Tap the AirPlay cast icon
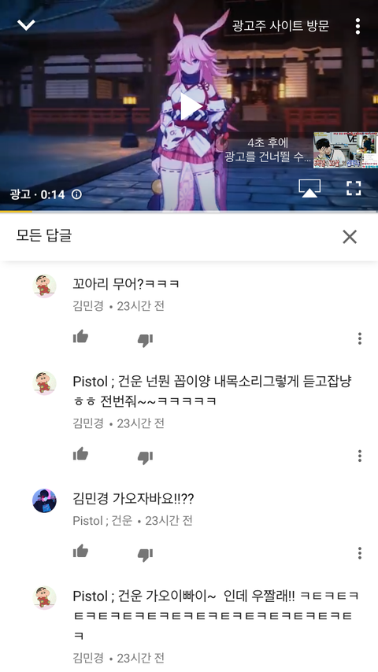The width and height of the screenshot is (378, 672). (309, 188)
